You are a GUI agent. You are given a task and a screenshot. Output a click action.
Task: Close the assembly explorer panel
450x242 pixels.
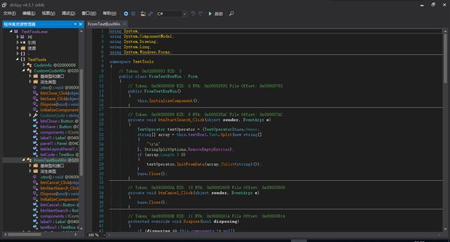80,24
